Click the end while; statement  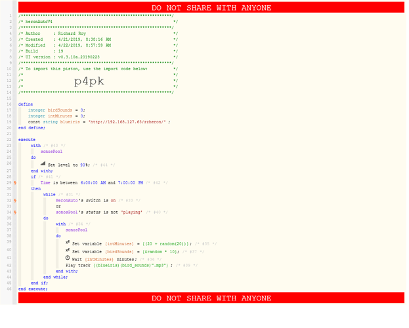tap(55, 277)
